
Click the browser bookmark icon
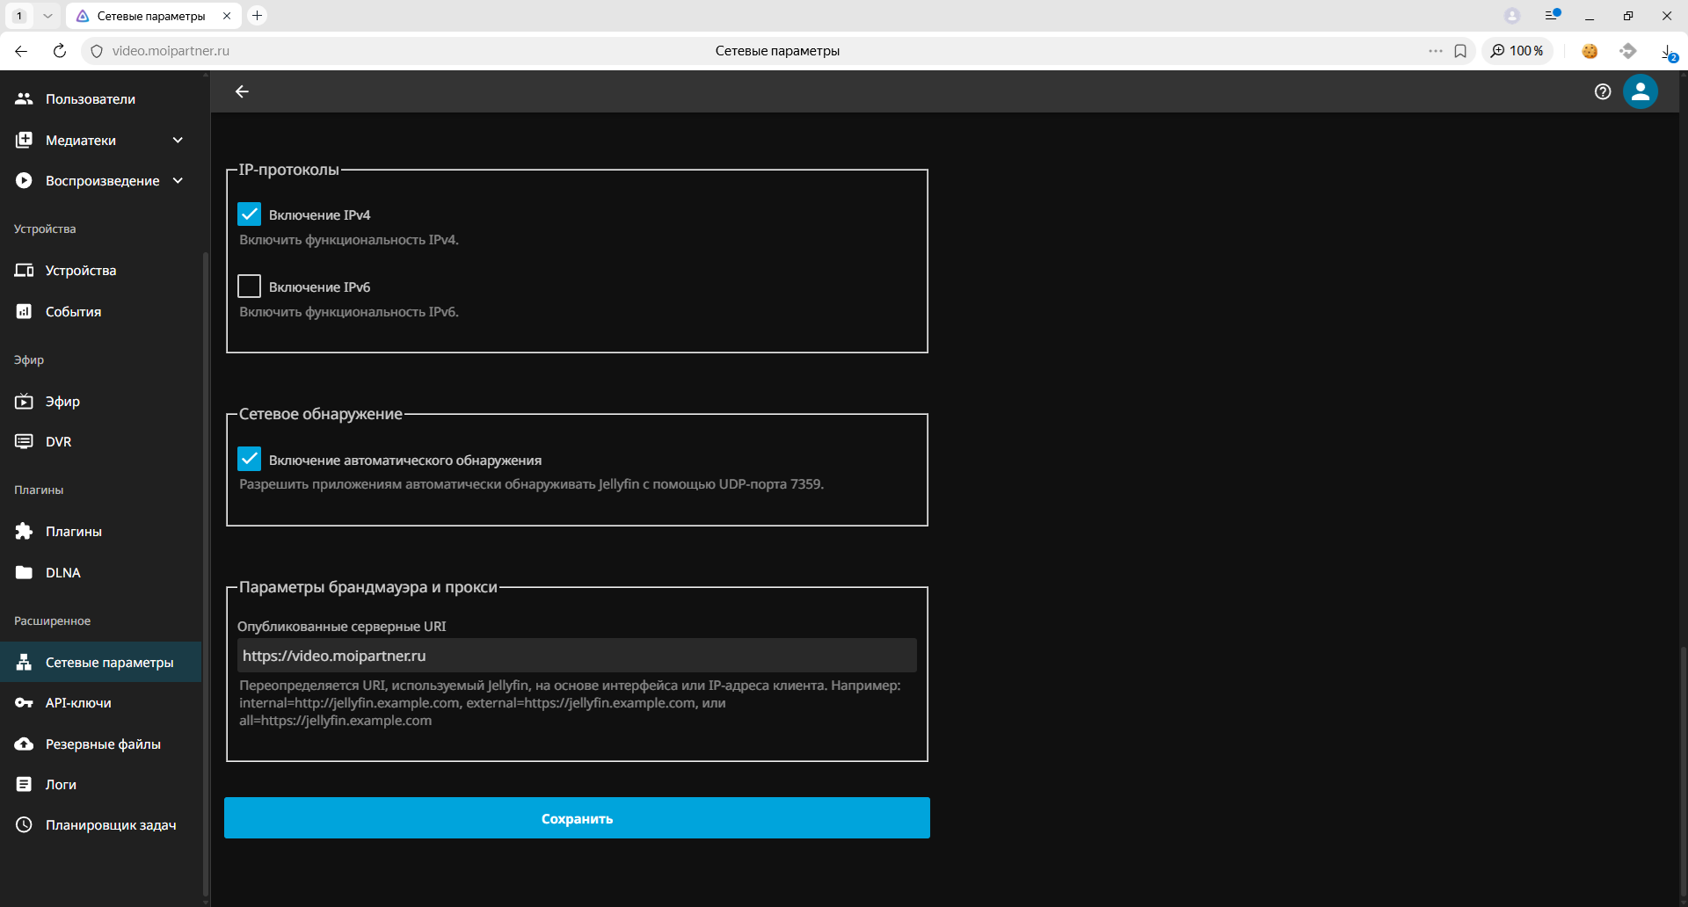click(1460, 51)
